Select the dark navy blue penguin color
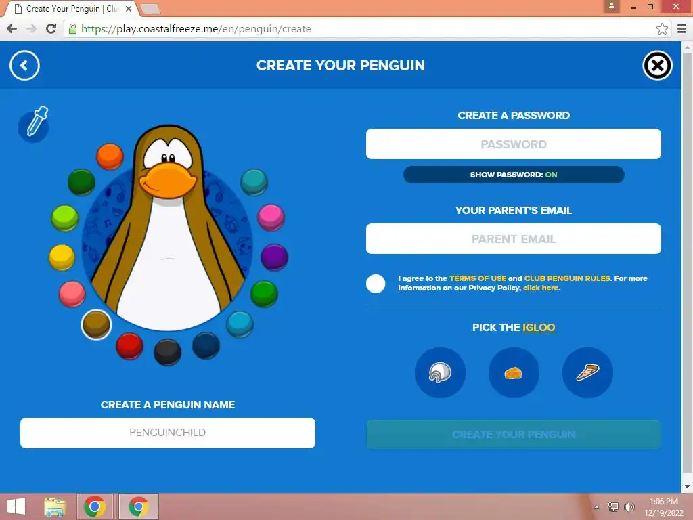The height and width of the screenshot is (520, 693). [x=206, y=345]
